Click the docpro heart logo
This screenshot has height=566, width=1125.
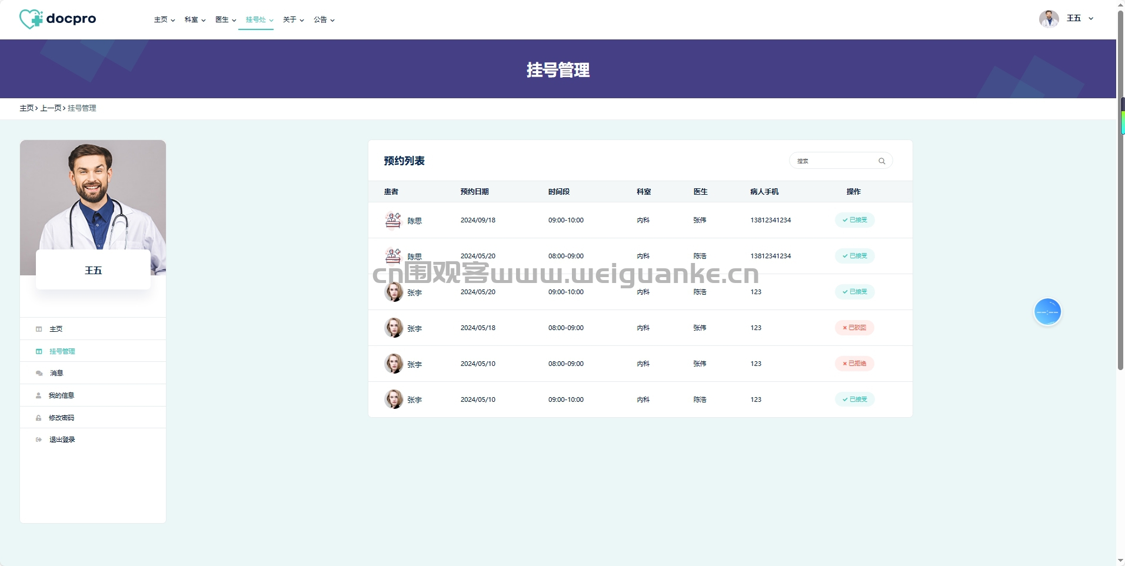[31, 19]
